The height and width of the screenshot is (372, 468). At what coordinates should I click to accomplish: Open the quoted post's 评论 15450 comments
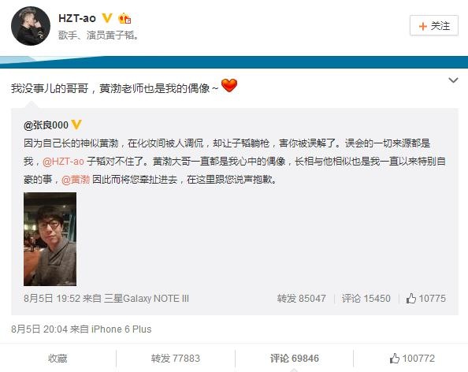366,298
